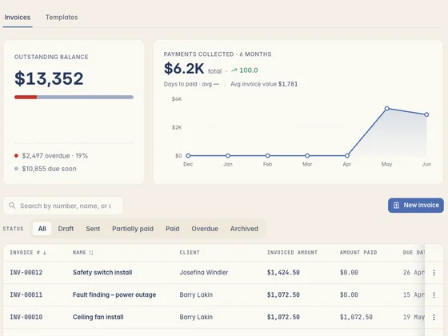448x336 pixels.
Task: Click the May data point on chart
Action: 387,108
